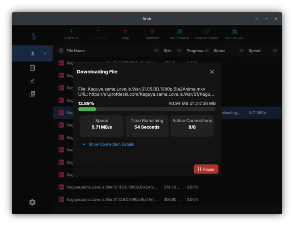Click the video icon of S1.11 row
Viewport: 294px width, 226px height.
[61, 187]
